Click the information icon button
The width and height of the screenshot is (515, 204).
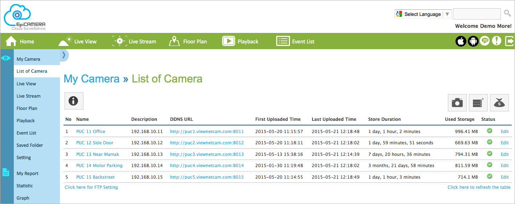tap(74, 101)
